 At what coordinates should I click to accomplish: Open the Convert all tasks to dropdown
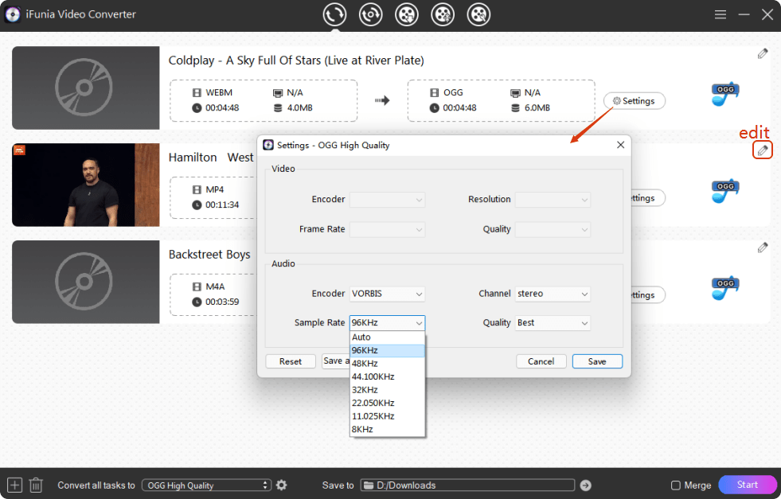coord(206,485)
